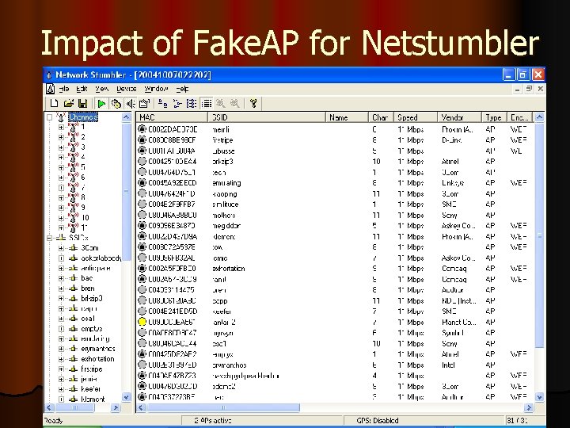
Task: Expand channel 1 in the tree
Action: point(61,127)
